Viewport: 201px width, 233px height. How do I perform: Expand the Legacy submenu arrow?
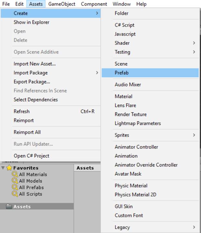pos(194,227)
